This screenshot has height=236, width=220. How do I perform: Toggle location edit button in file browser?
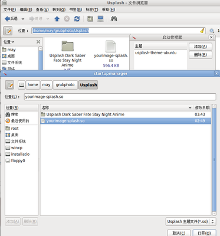click(x=8, y=31)
